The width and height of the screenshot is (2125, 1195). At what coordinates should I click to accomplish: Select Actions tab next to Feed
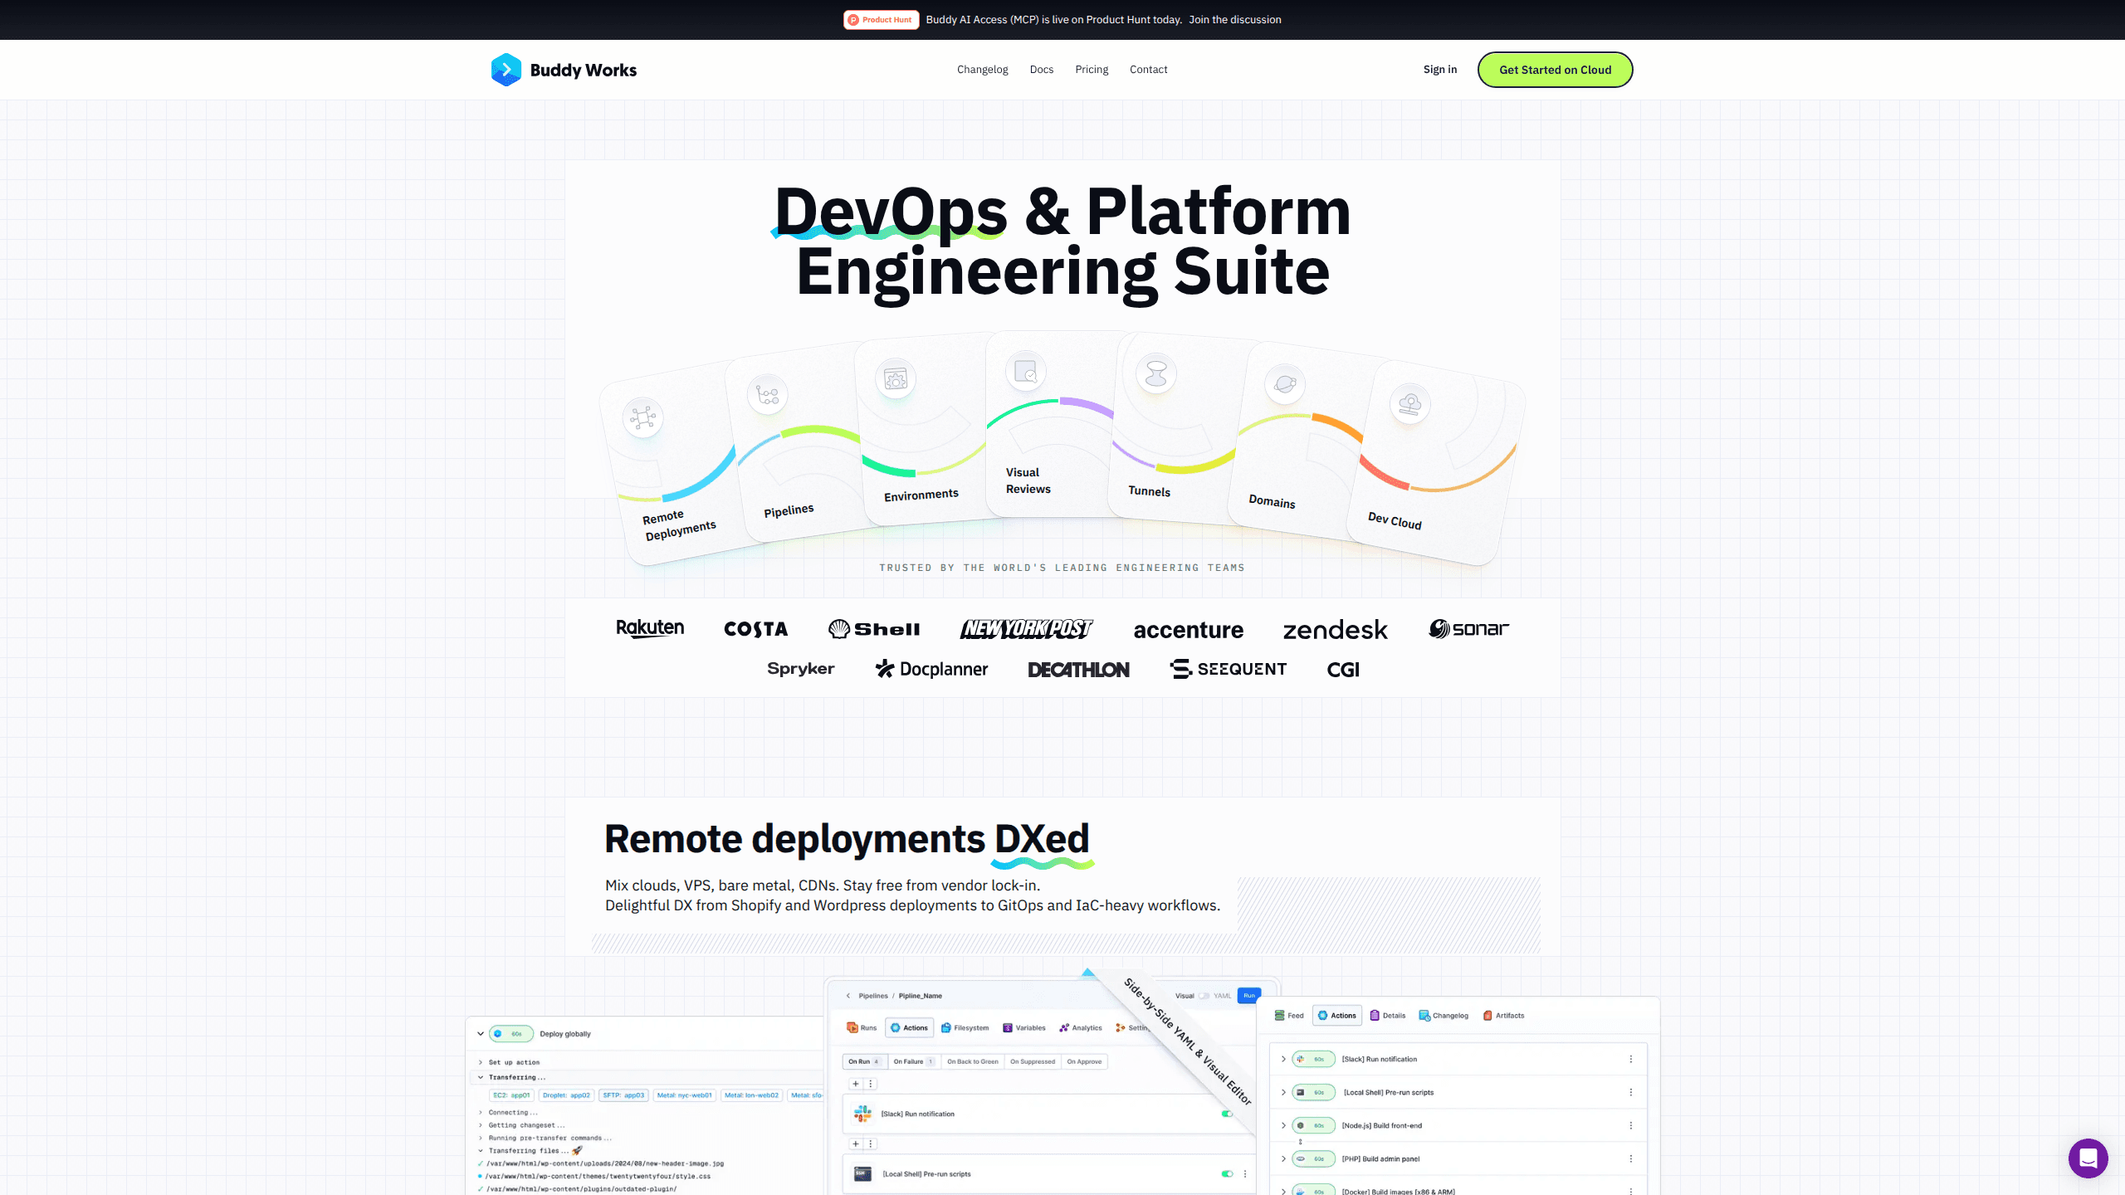tap(1336, 1016)
